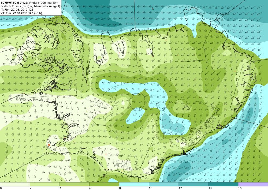Select the 8–10 m/s pale cyan legend swatch
Viewport: 268px width, 190px height.
[134, 184]
